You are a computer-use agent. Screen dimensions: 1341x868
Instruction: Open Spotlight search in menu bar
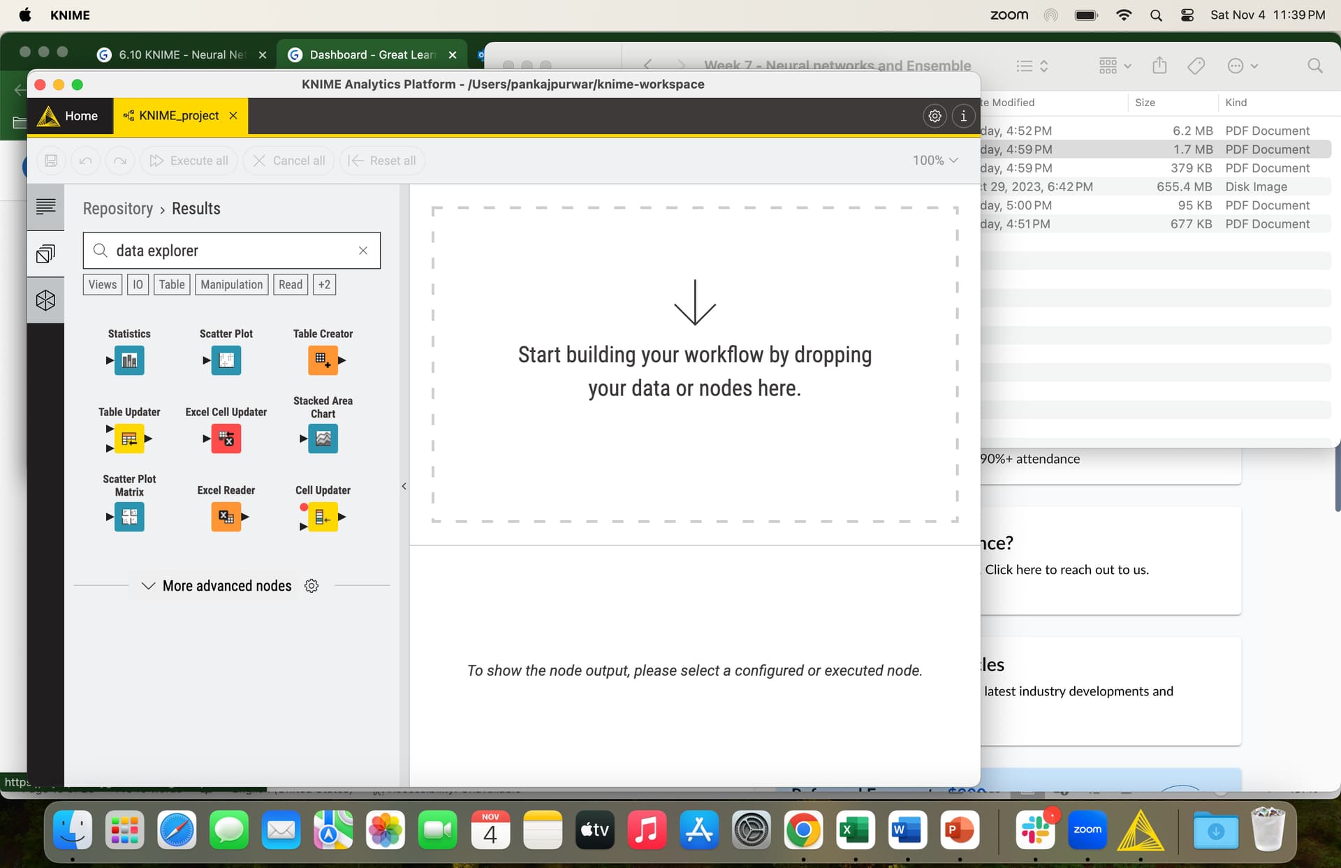tap(1156, 15)
